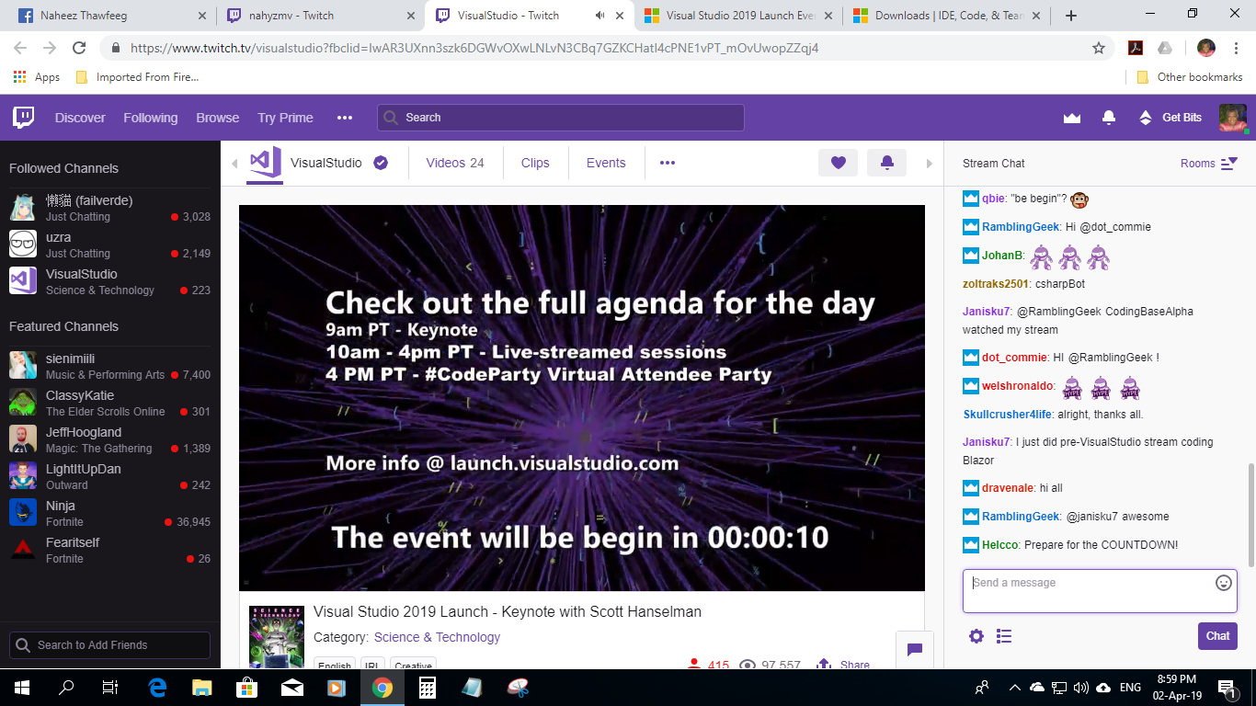
Task: Open the top nav more options dots
Action: pyautogui.click(x=345, y=118)
